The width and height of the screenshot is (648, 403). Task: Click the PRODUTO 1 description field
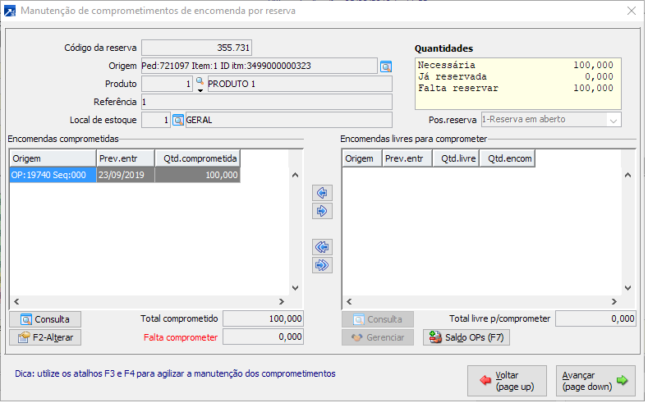(x=300, y=85)
